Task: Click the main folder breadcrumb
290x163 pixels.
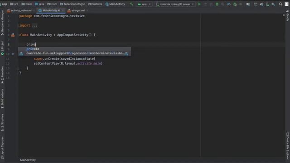Action: click(x=27, y=4)
